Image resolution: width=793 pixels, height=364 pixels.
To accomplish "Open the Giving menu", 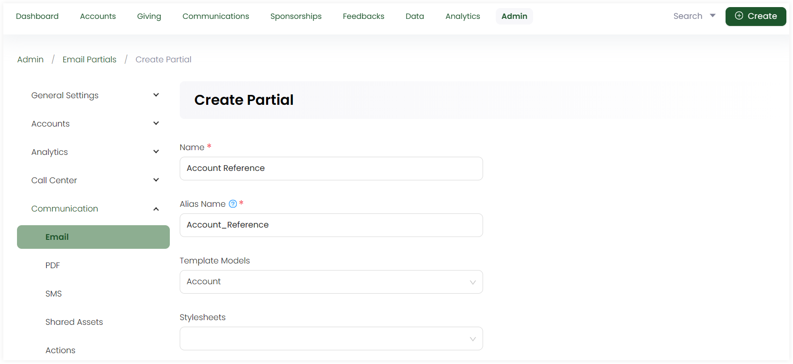I will click(149, 16).
